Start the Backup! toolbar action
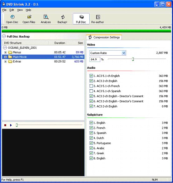 62,19
